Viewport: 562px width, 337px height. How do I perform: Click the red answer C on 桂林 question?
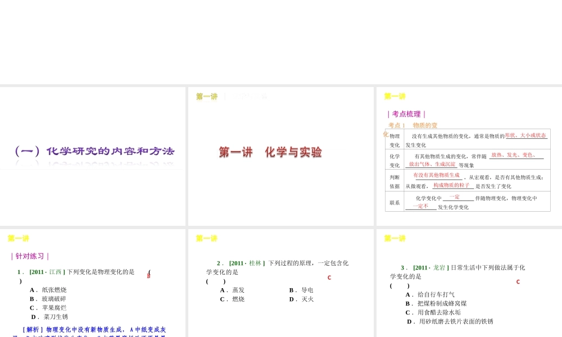329,277
